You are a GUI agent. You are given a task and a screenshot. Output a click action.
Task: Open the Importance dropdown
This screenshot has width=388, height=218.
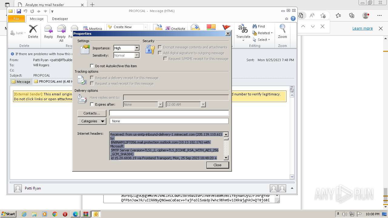(137, 48)
